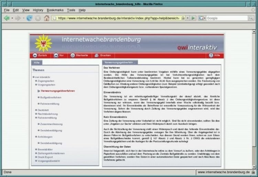Open the URL bar history dropdown
Viewport: 258px width, 177px height.
187,18
